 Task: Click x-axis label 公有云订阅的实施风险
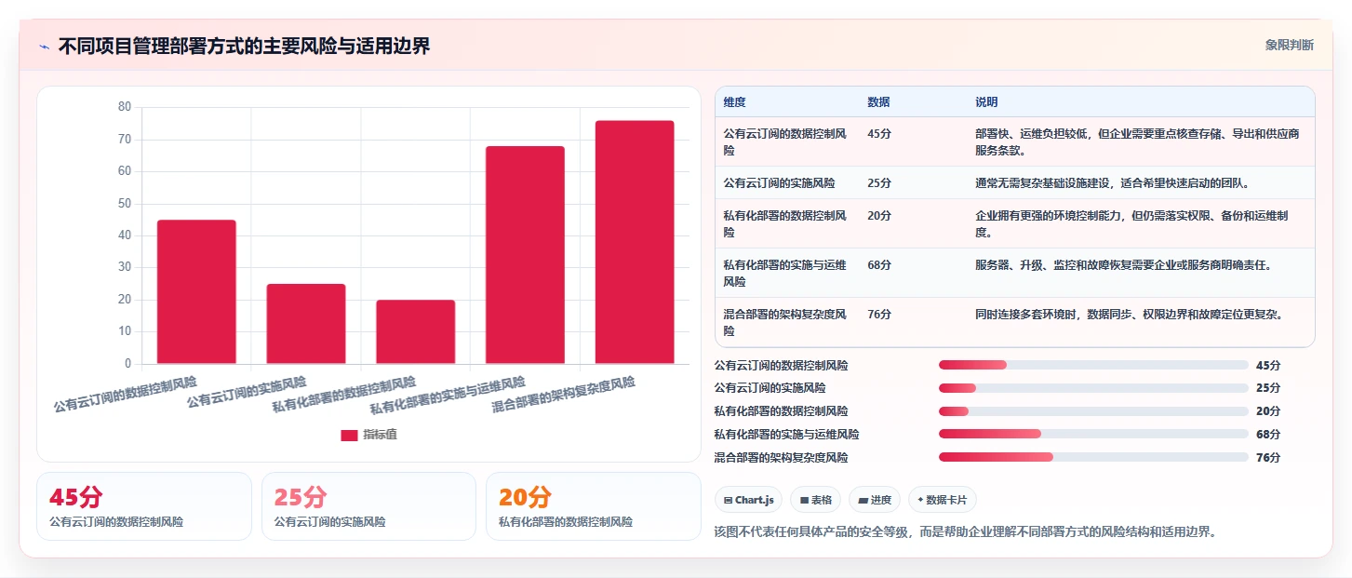tap(248, 392)
